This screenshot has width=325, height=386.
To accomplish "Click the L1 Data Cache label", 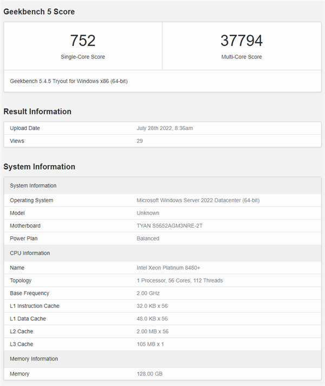I will pos(28,319).
